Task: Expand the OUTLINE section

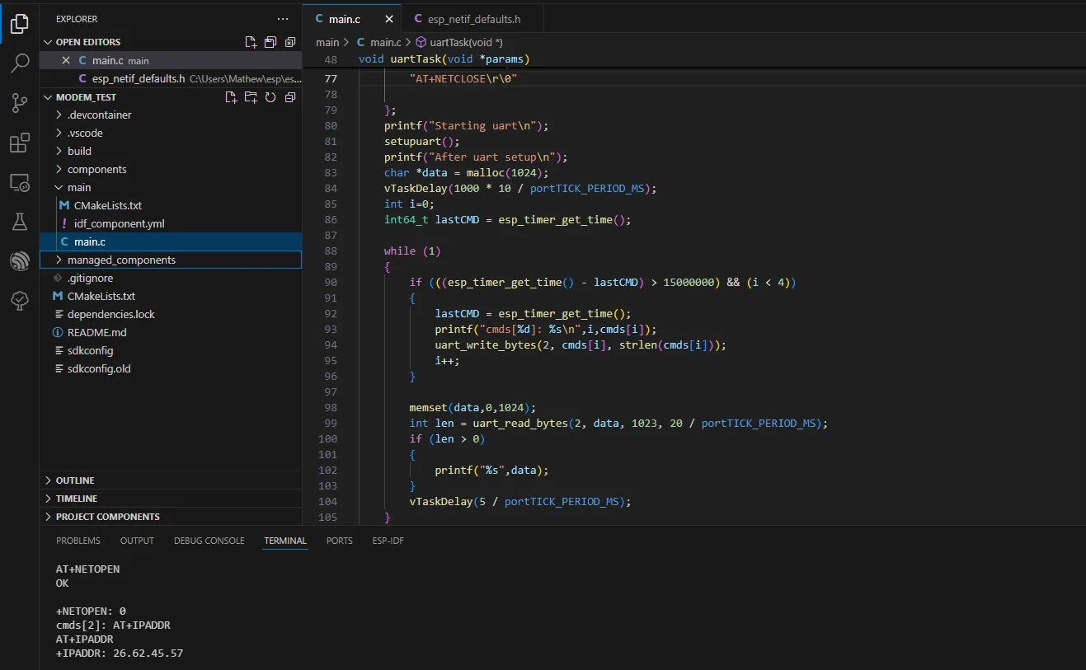Action: pos(75,480)
